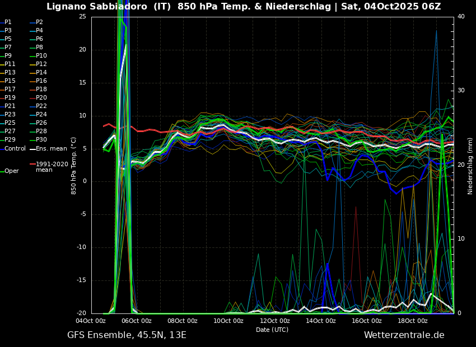476x347 pixels.
Task: Click the 850 hPa Temp. (°C) axis label
Action: 73,166
